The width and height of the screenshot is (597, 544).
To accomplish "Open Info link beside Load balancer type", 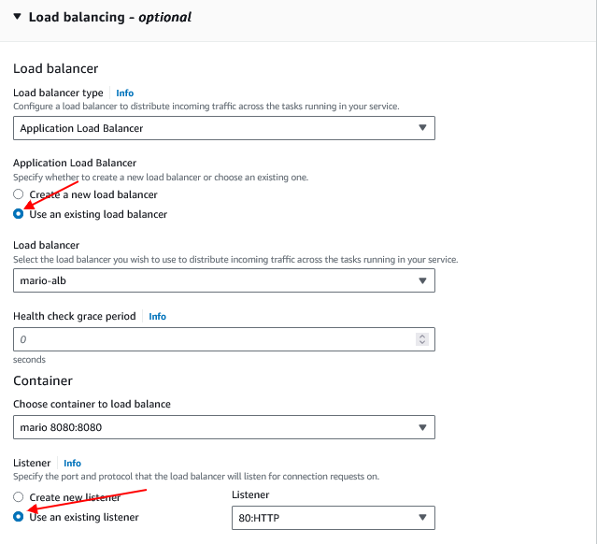I will (x=124, y=93).
